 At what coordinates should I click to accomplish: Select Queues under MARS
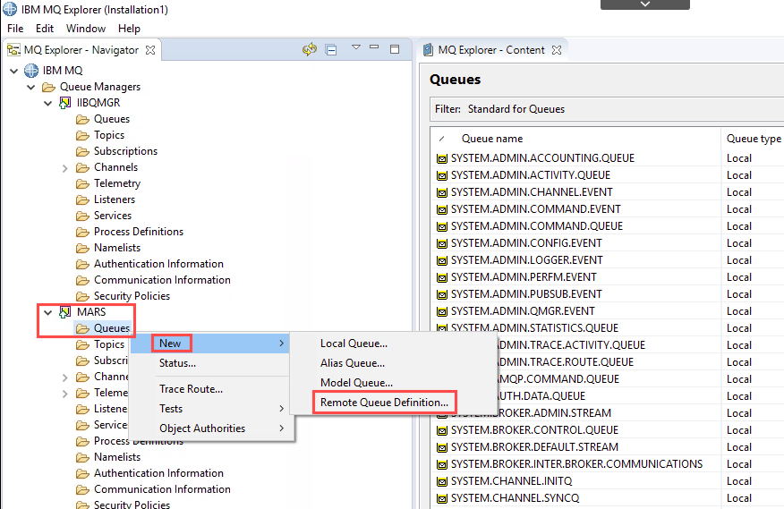pos(112,328)
